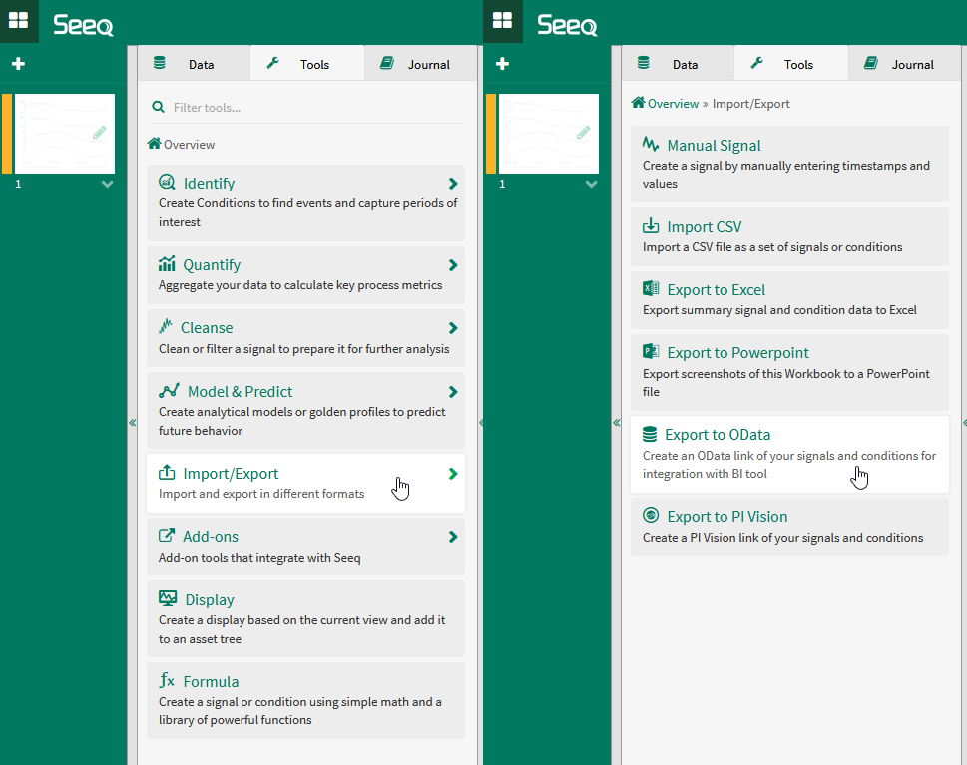Click the Formula fx icon
Image resolution: width=967 pixels, height=765 pixels.
(167, 681)
